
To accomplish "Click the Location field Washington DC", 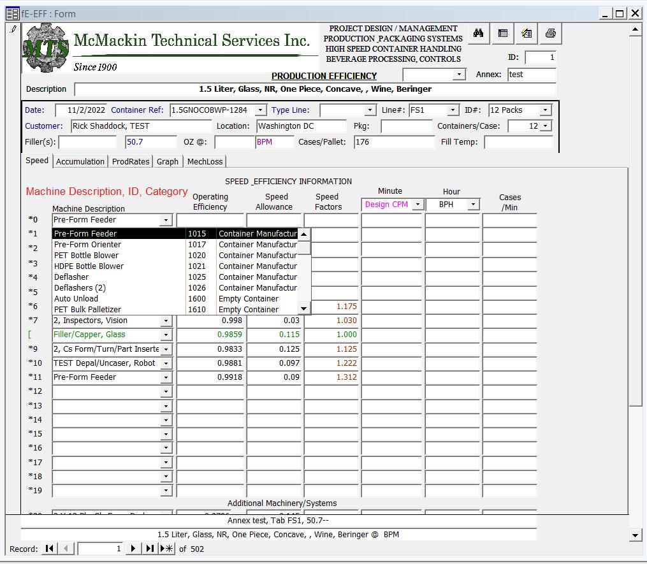I will tap(302, 126).
